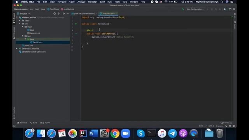Open the Analyze menu
This screenshot has height=140, width=249.
coord(81,2)
